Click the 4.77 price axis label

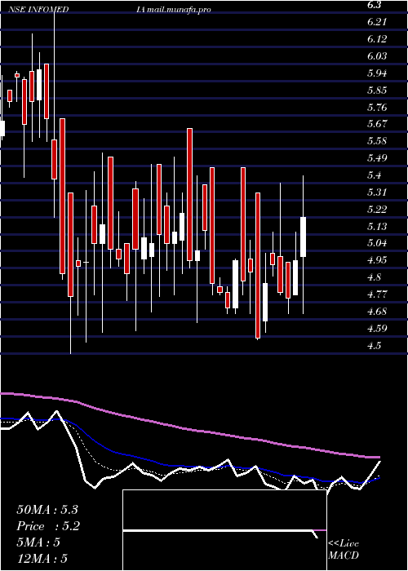[377, 294]
